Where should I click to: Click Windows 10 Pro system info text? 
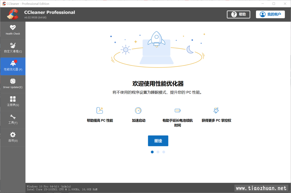[49, 186]
